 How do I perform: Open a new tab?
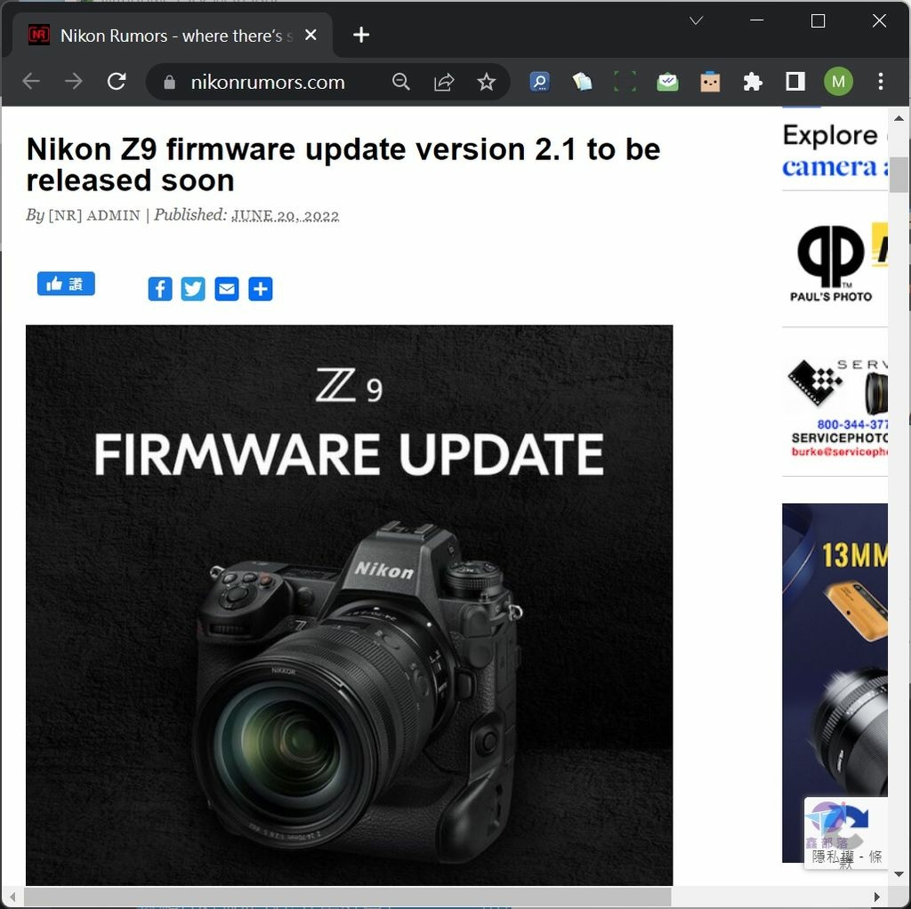(361, 35)
